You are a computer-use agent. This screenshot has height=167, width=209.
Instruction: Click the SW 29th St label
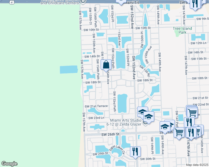[100, 154]
